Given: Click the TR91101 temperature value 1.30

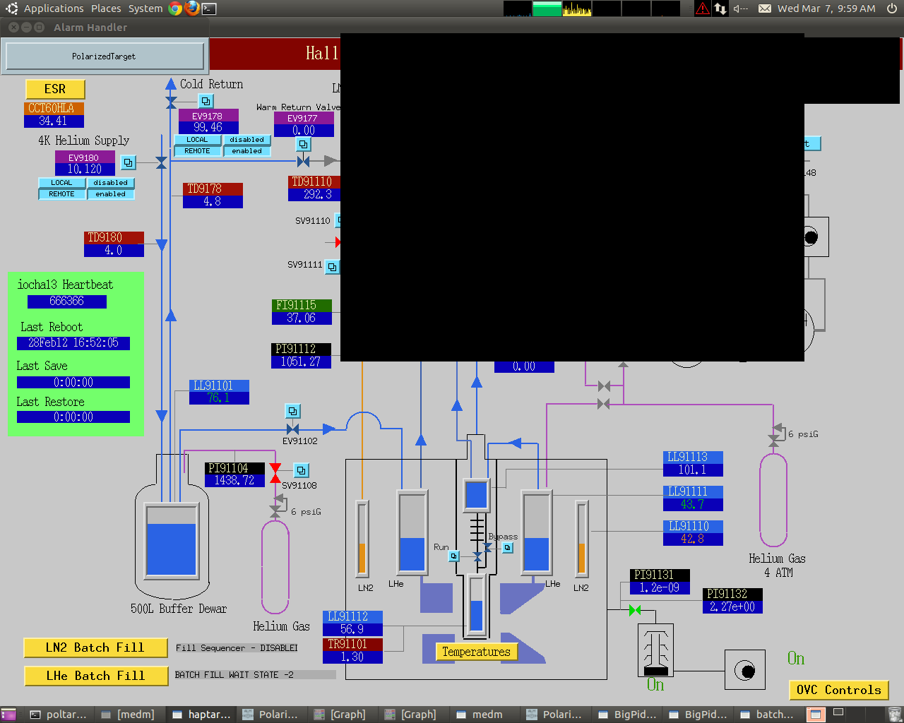Looking at the screenshot, I should (x=352, y=657).
